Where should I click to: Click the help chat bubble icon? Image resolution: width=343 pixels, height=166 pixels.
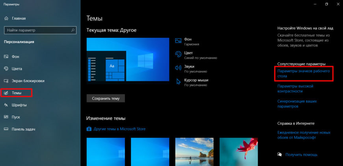click(x=280, y=155)
